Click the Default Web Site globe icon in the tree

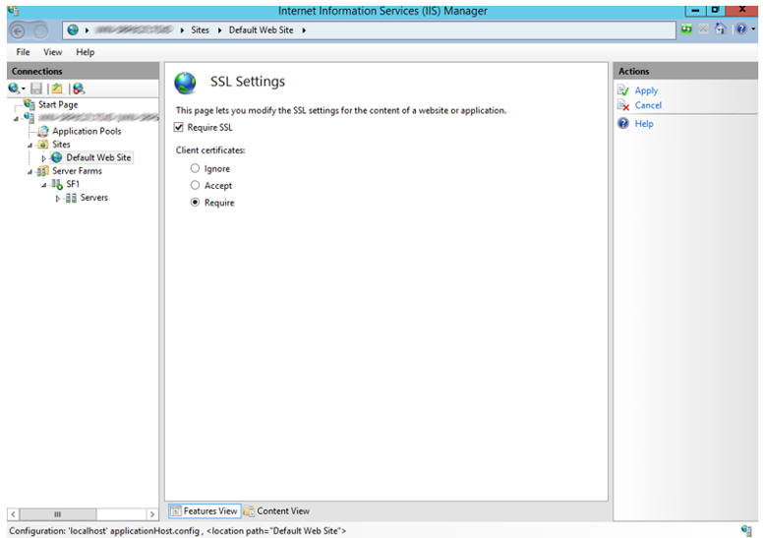pos(57,157)
